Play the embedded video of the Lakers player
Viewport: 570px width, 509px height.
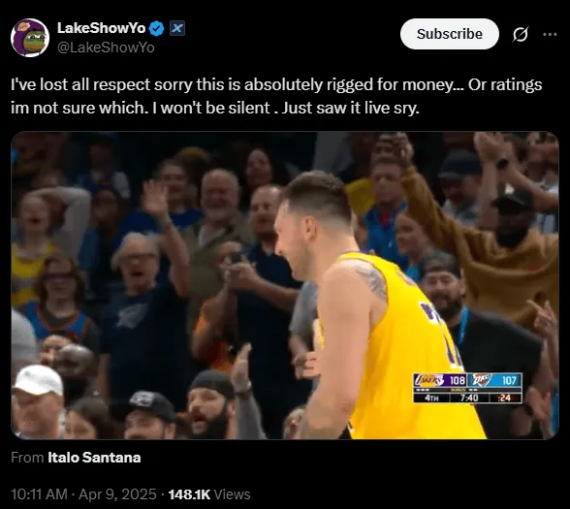285,285
